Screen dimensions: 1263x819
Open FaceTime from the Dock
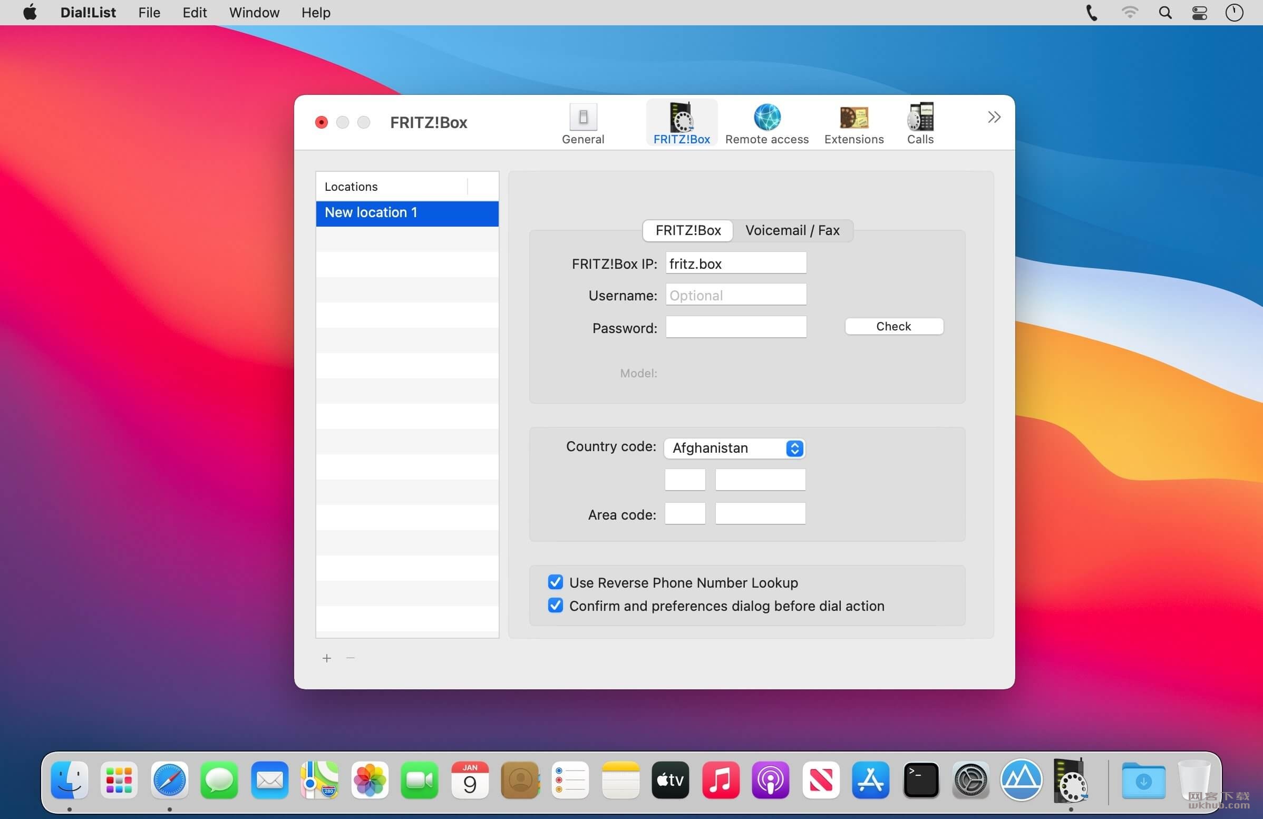[419, 780]
